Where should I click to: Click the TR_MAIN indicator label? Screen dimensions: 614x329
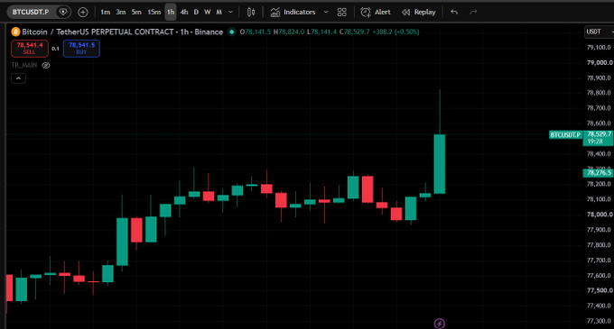(x=23, y=65)
